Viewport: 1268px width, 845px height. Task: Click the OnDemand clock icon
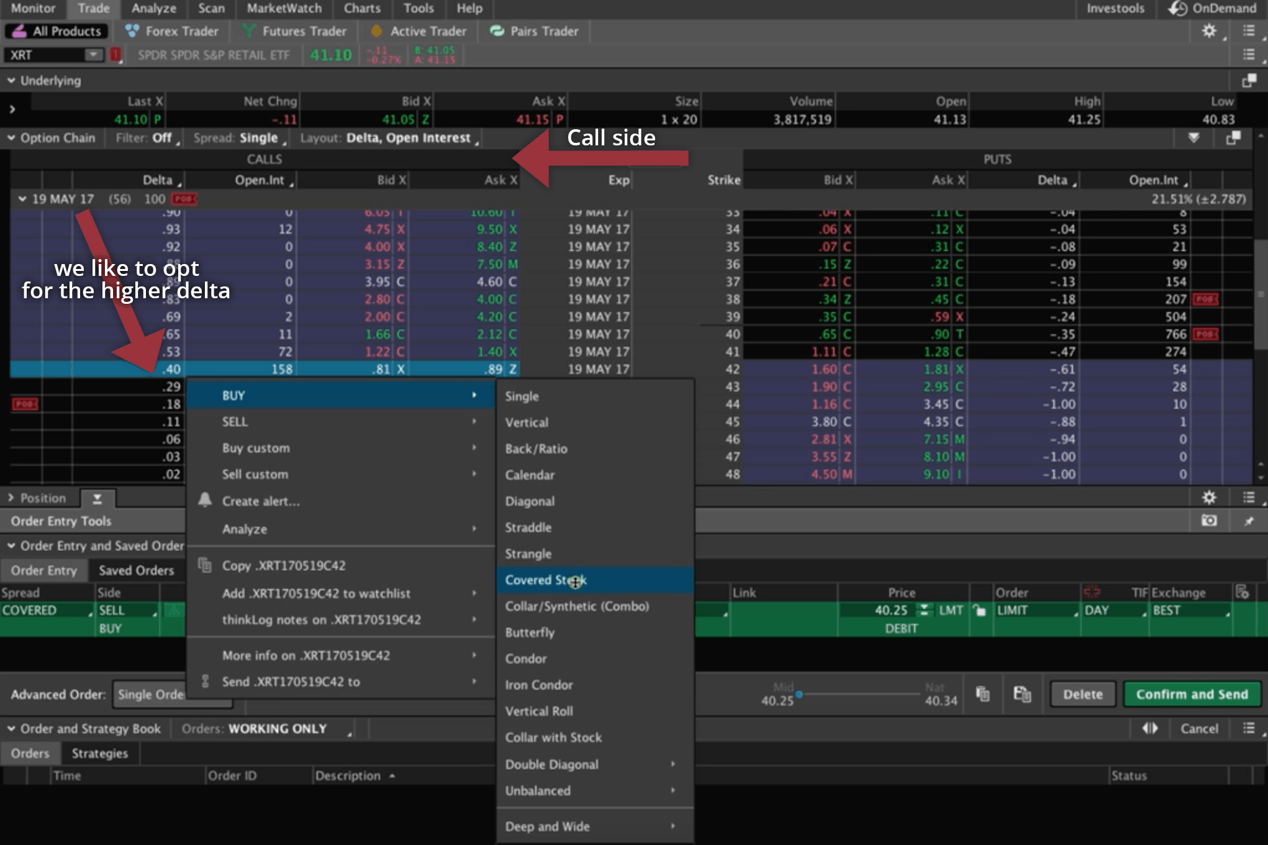pos(1177,9)
